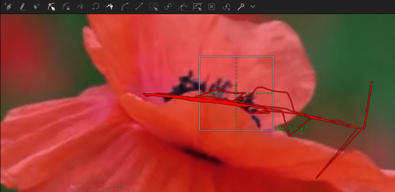
Task: Click the key-shaped keyframe points icon
Action: pos(110,7)
